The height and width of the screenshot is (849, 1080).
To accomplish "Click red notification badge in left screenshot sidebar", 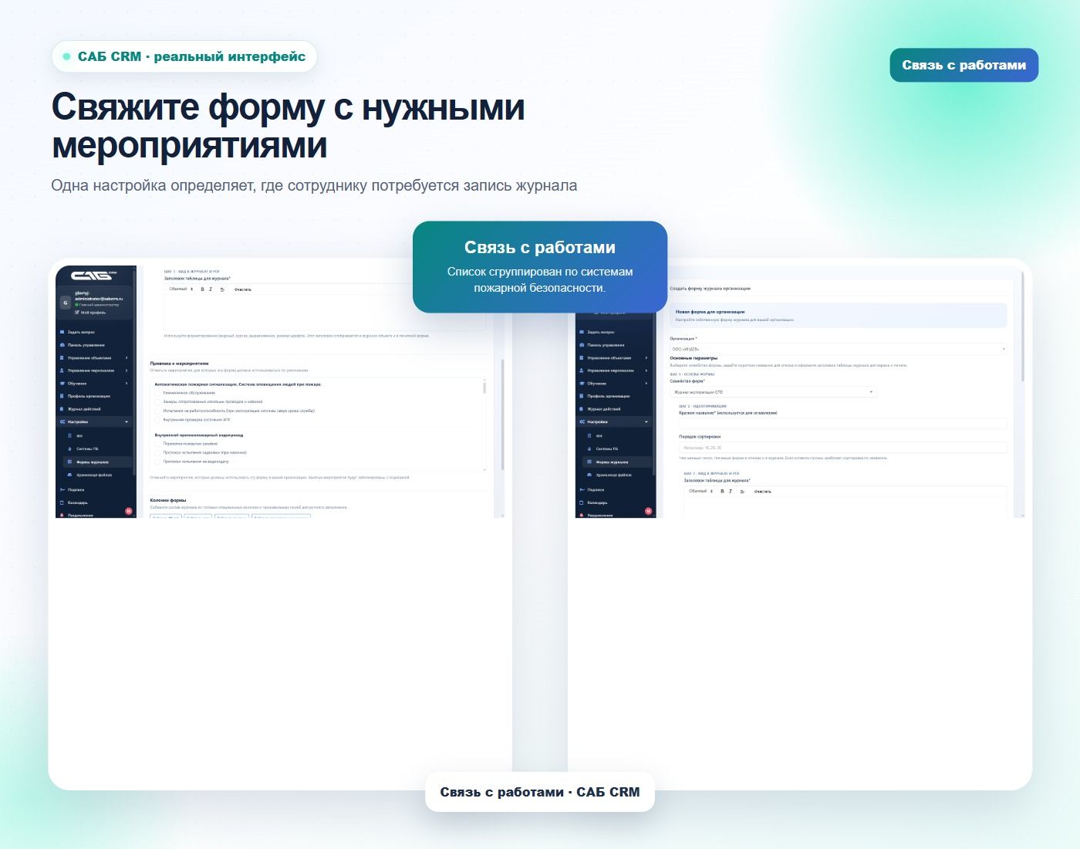I will point(128,511).
